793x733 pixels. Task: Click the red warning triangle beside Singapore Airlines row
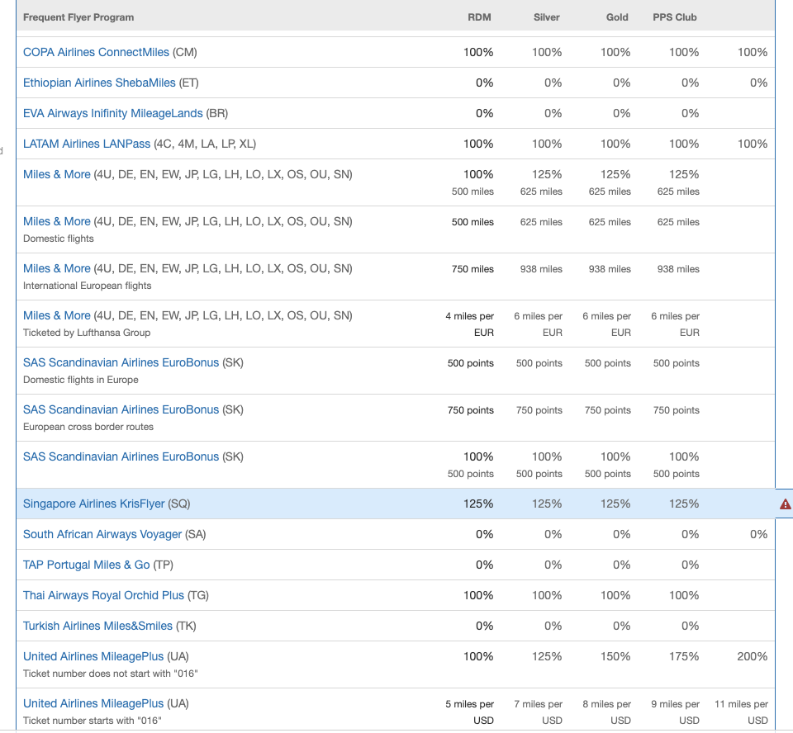785,504
